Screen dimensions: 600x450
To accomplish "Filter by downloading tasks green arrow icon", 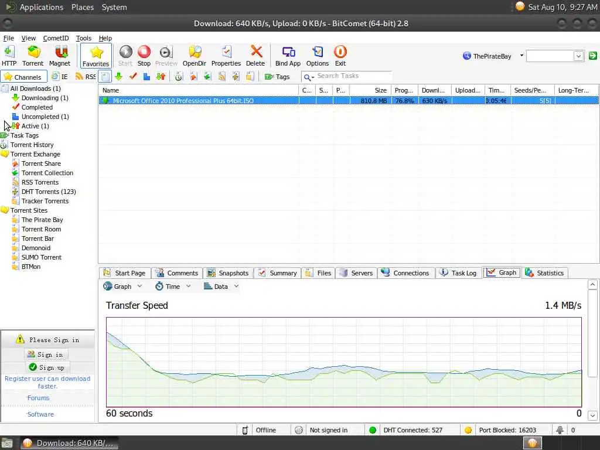I will coord(118,77).
